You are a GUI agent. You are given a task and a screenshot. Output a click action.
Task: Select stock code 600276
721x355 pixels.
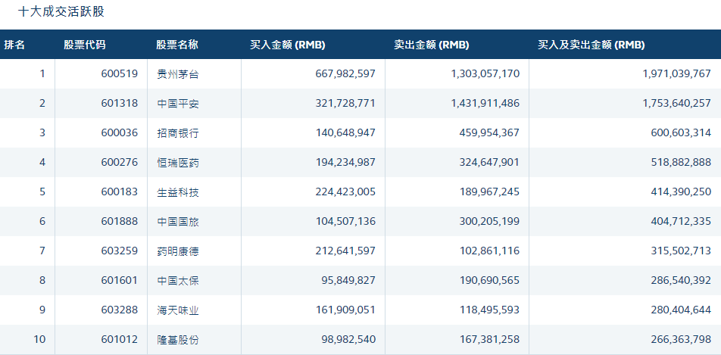click(x=120, y=162)
